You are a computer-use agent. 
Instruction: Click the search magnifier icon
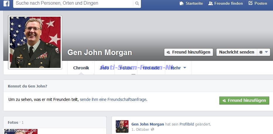point(137,4)
